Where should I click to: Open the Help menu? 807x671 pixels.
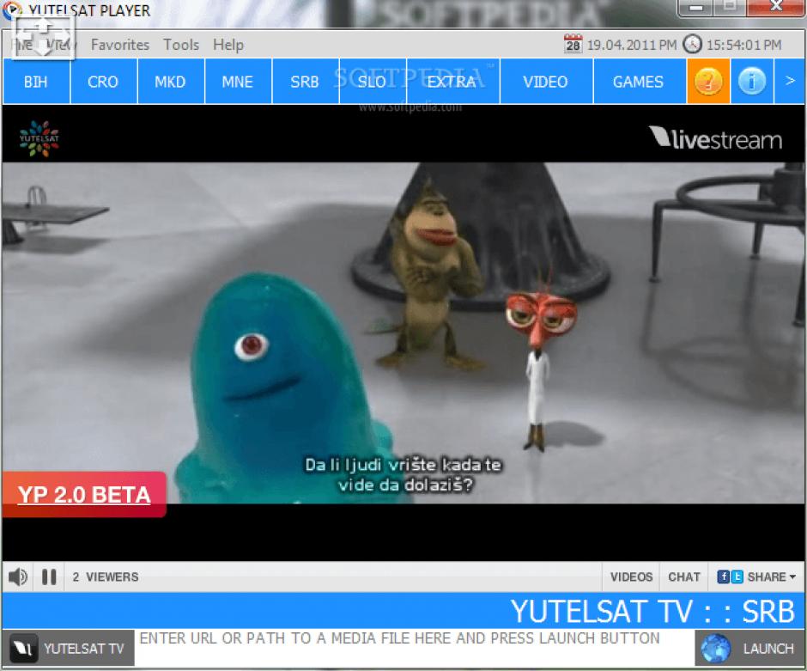pyautogui.click(x=228, y=45)
